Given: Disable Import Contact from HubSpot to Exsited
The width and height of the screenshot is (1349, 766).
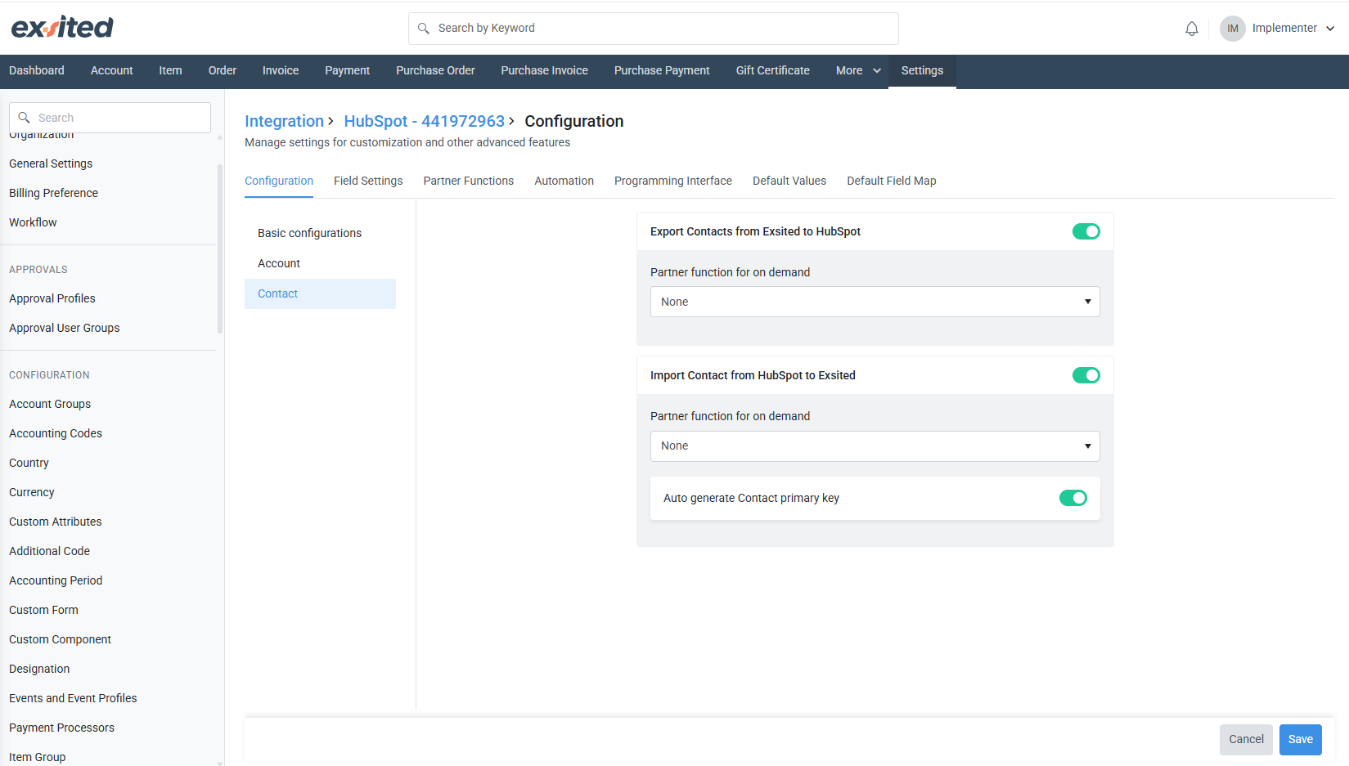Looking at the screenshot, I should tap(1086, 375).
